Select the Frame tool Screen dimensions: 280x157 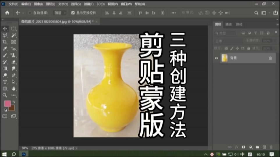(x=13, y=42)
